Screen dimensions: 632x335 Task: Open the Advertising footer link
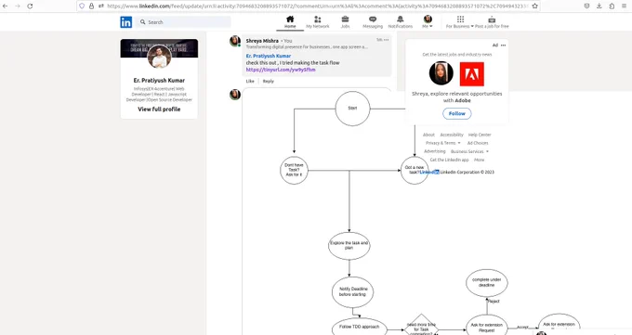click(435, 151)
